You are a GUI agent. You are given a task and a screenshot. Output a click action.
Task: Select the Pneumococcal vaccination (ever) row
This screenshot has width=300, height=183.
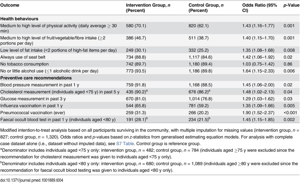click(x=150, y=113)
